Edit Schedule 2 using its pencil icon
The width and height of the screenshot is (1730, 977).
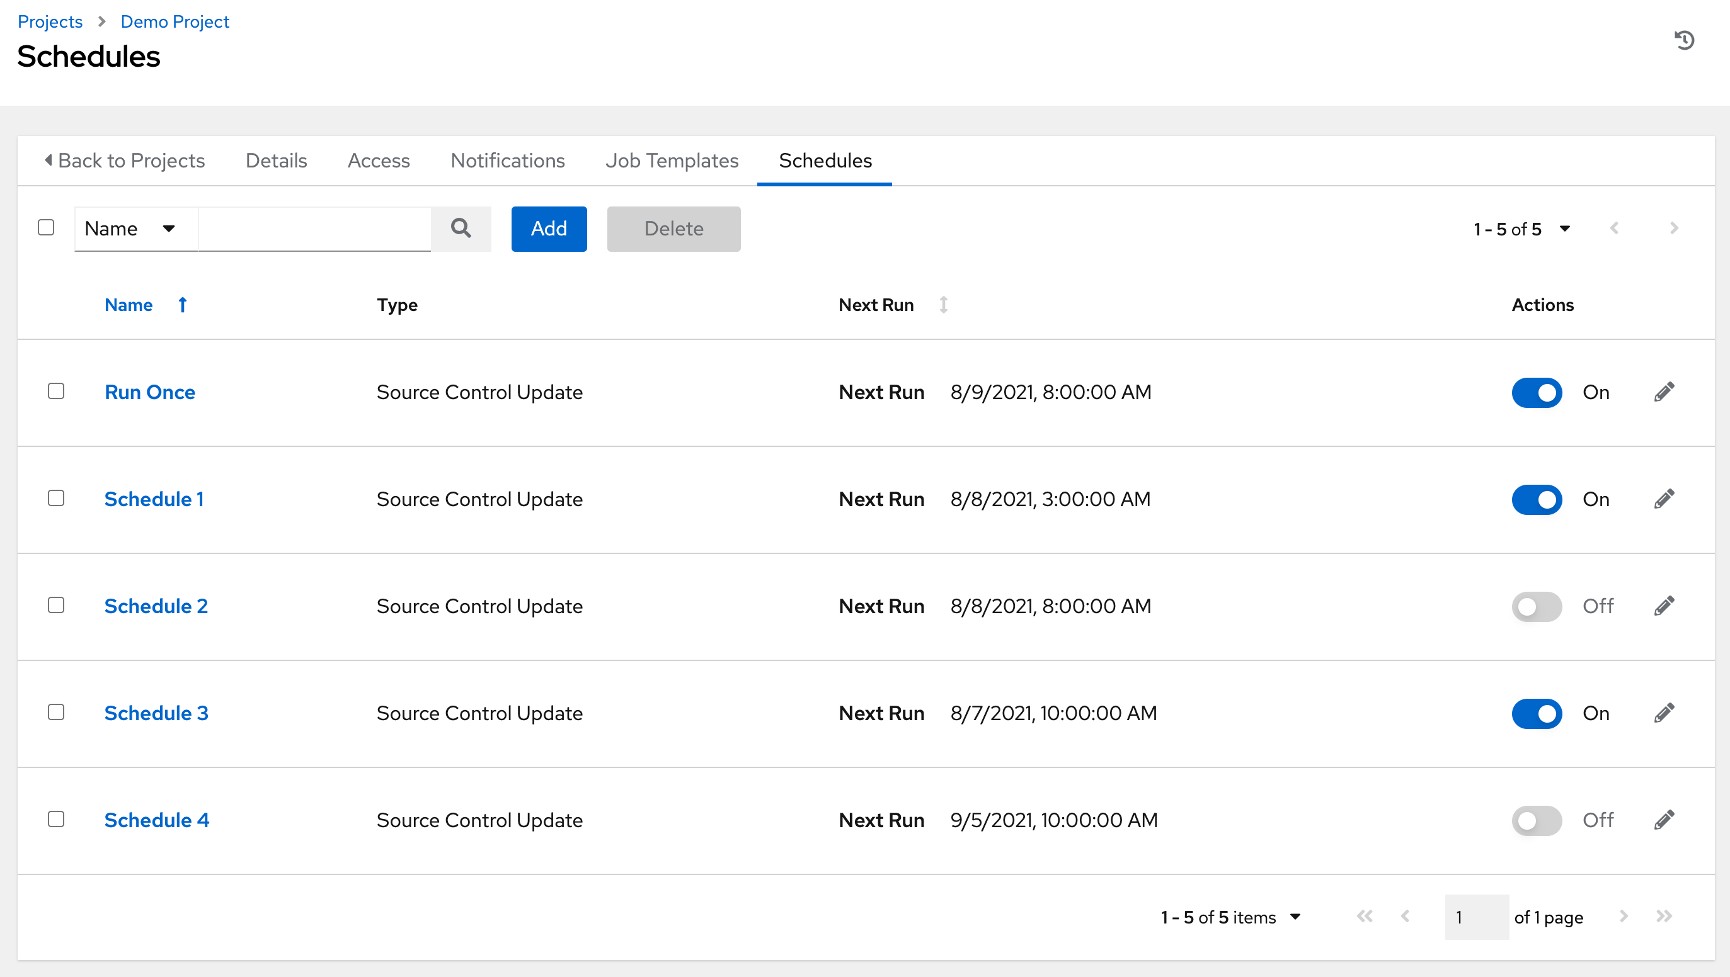pos(1664,606)
